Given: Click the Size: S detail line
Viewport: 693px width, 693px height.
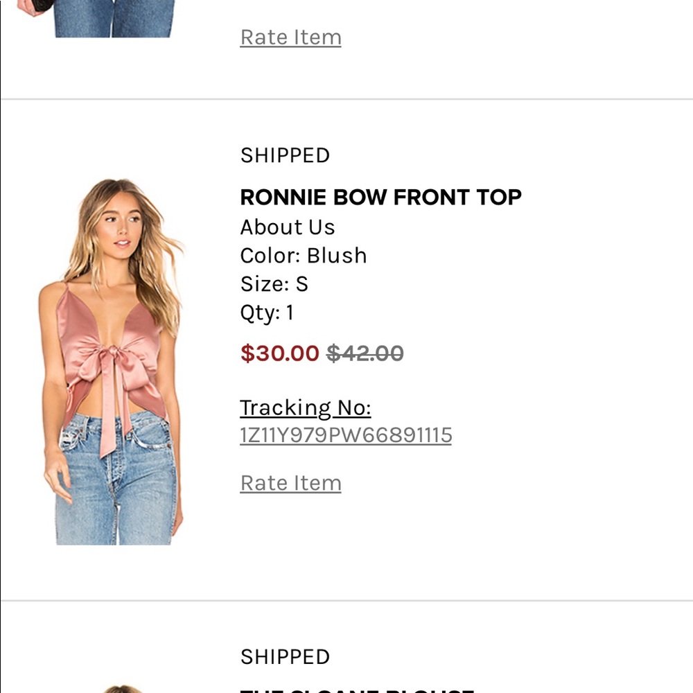Looking at the screenshot, I should [x=274, y=283].
